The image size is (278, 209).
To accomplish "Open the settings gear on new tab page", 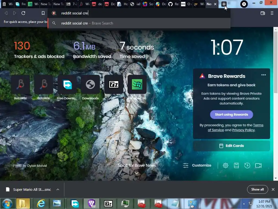I will click(226, 165).
